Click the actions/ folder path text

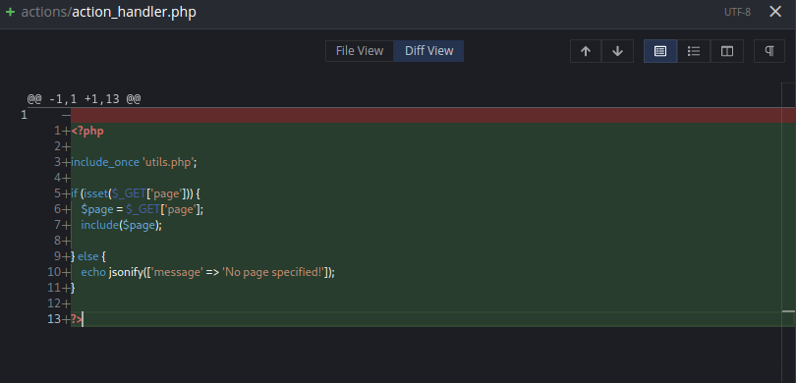point(46,12)
